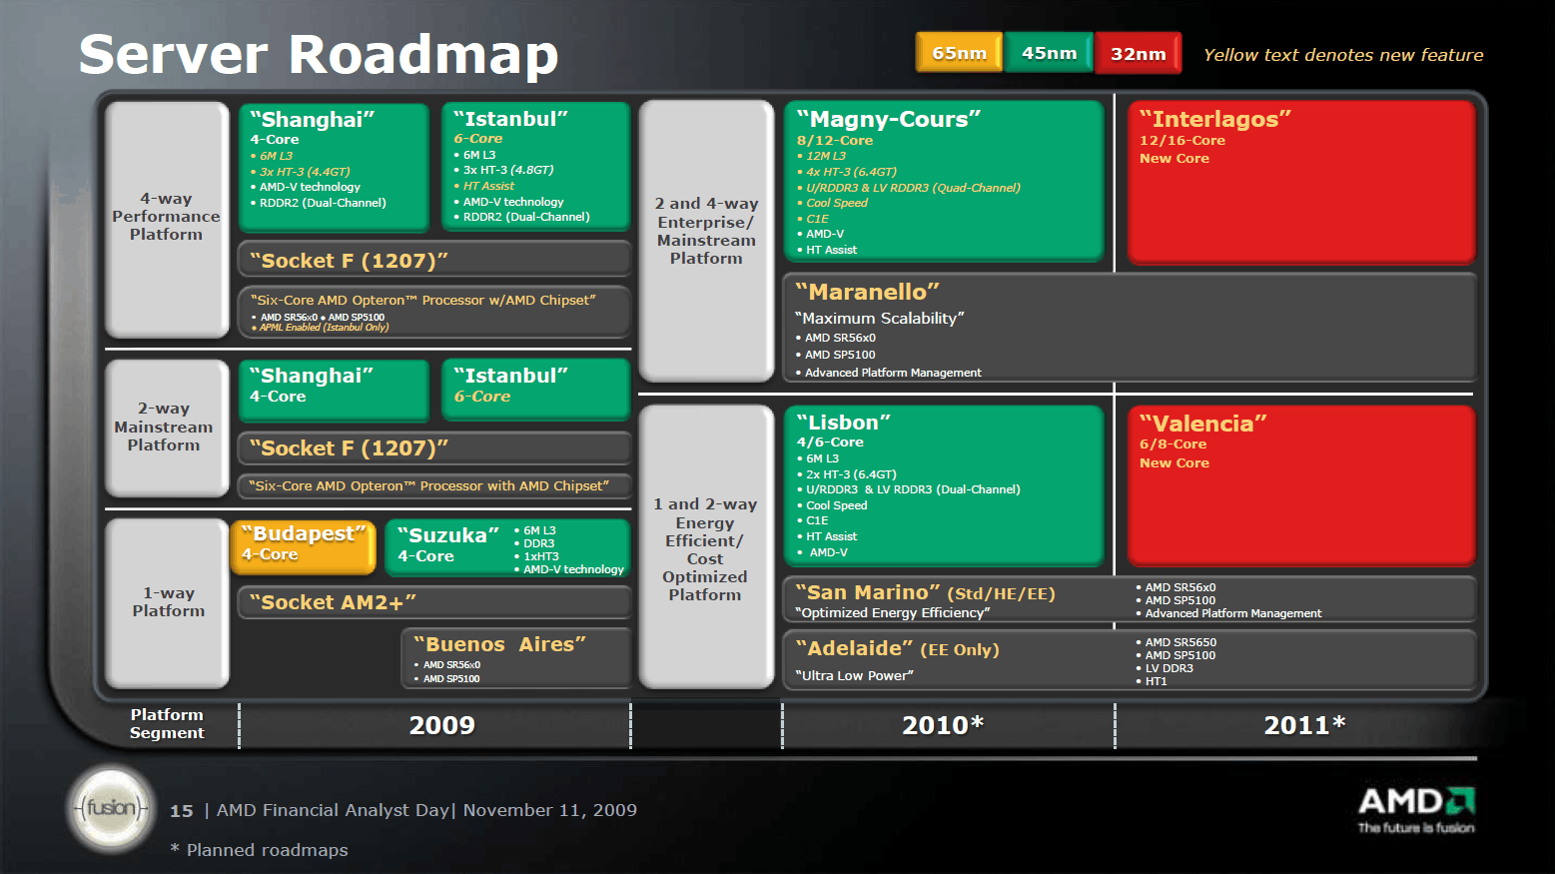Click "12/16-Core" under Interlagos
Image resolution: width=1555 pixels, height=874 pixels.
[x=1182, y=141]
